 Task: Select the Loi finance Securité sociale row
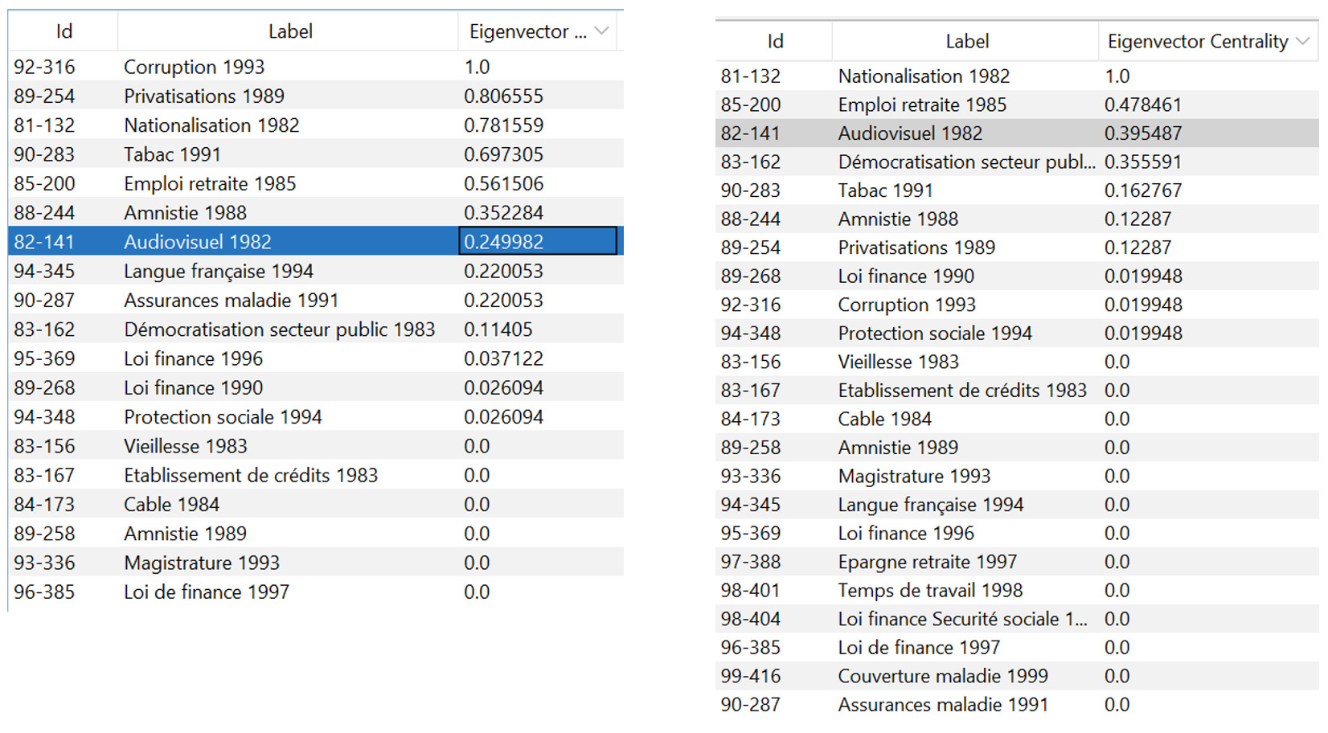961,619
